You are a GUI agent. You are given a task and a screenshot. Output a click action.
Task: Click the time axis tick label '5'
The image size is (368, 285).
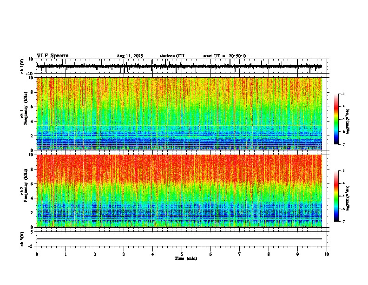tap(182, 254)
